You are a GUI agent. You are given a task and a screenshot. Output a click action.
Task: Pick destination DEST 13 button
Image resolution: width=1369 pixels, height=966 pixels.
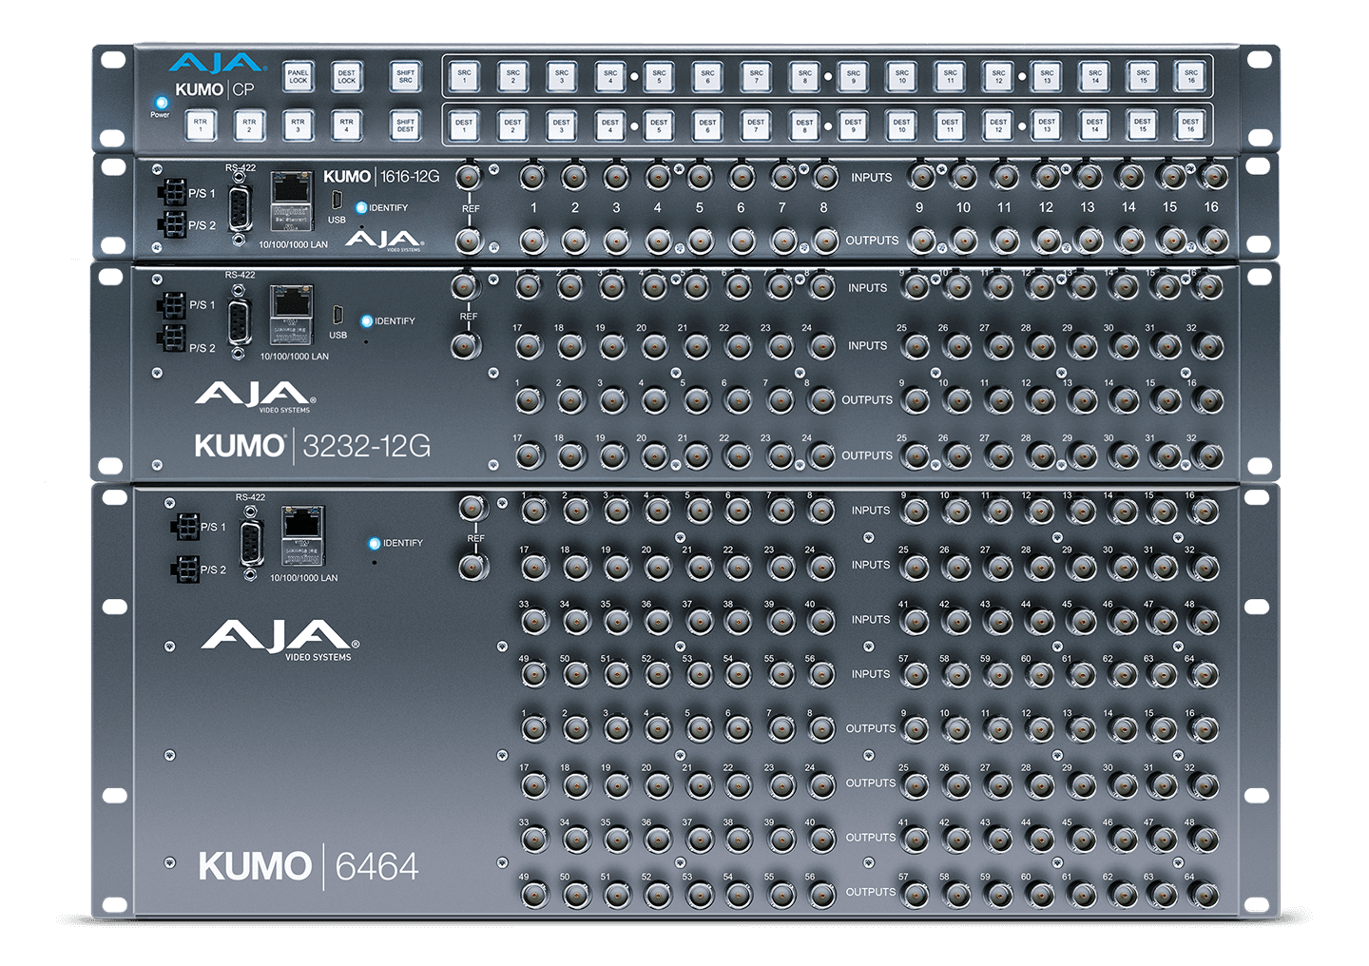[1047, 126]
